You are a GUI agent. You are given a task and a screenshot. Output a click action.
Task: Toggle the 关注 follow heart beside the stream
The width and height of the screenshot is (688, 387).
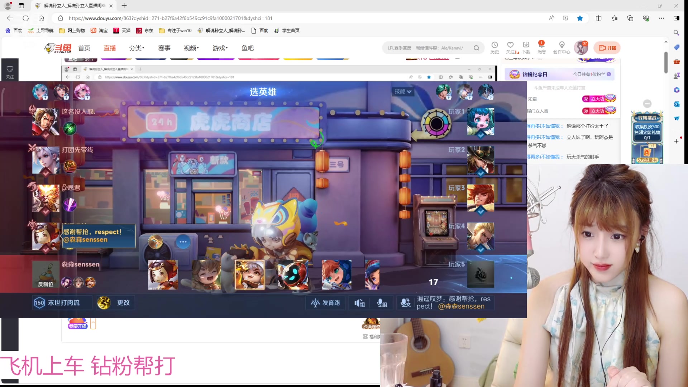point(10,72)
